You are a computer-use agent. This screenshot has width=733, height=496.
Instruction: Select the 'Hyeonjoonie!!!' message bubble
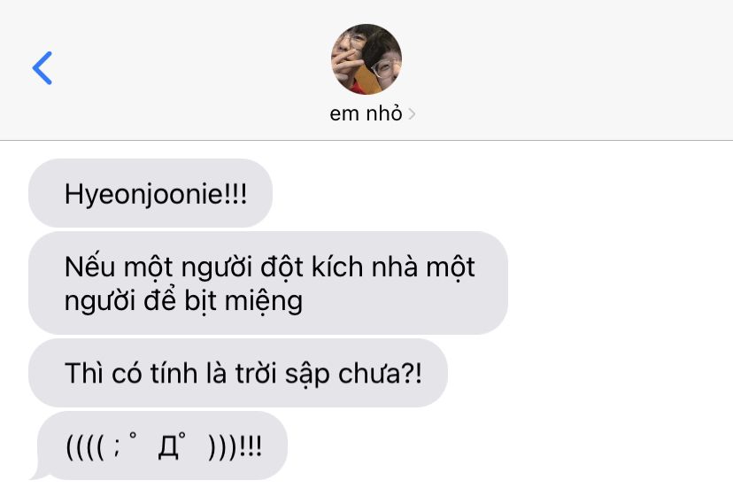pyautogui.click(x=150, y=193)
